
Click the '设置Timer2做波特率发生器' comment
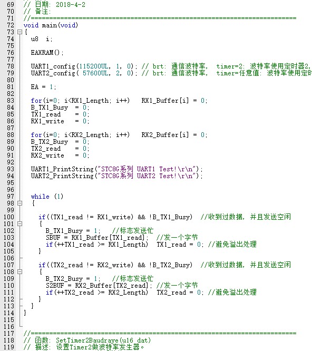tap(97, 347)
